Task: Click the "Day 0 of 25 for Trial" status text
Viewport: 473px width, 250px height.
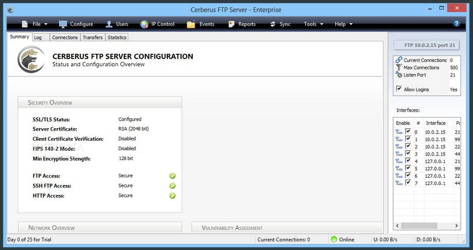Action: [x=29, y=240]
